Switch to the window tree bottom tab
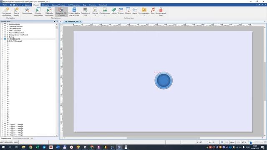267x150 pixels. (6, 138)
